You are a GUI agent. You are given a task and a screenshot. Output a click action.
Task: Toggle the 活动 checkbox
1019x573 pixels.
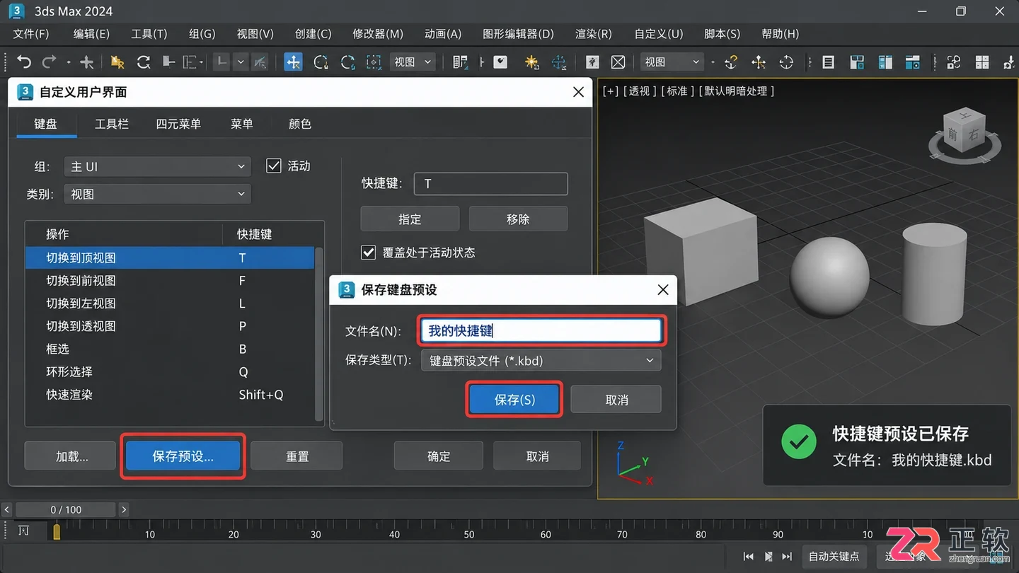[274, 166]
